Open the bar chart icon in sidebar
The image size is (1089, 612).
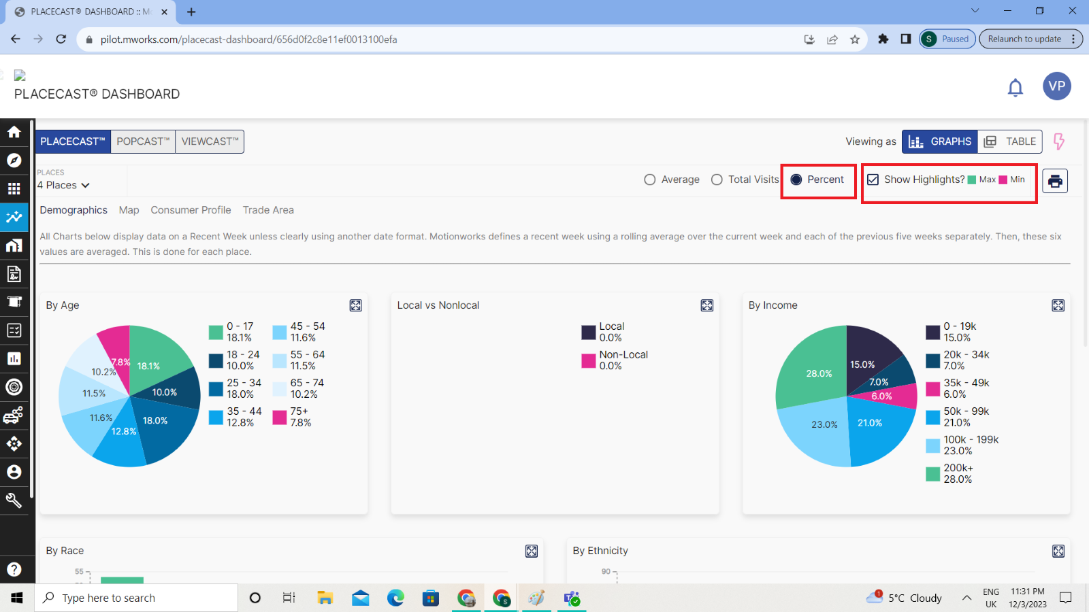(x=14, y=358)
